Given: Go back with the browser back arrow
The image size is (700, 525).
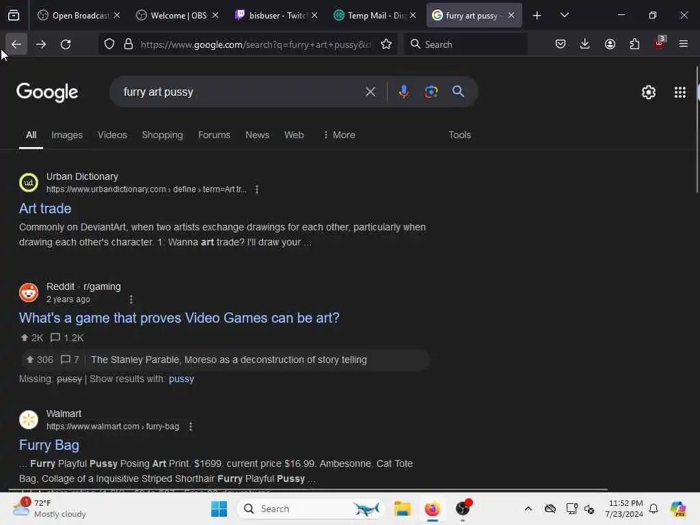Looking at the screenshot, I should click(16, 44).
